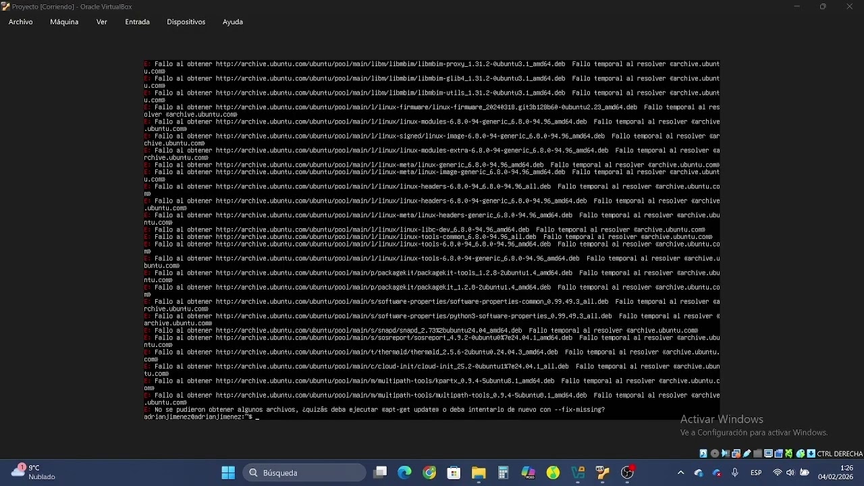Switch the ESP input language indicator

pos(756,473)
